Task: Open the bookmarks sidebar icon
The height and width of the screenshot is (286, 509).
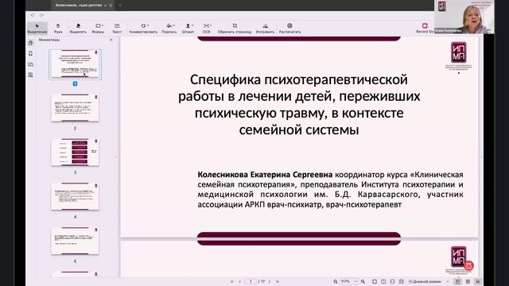Action: tap(31, 53)
